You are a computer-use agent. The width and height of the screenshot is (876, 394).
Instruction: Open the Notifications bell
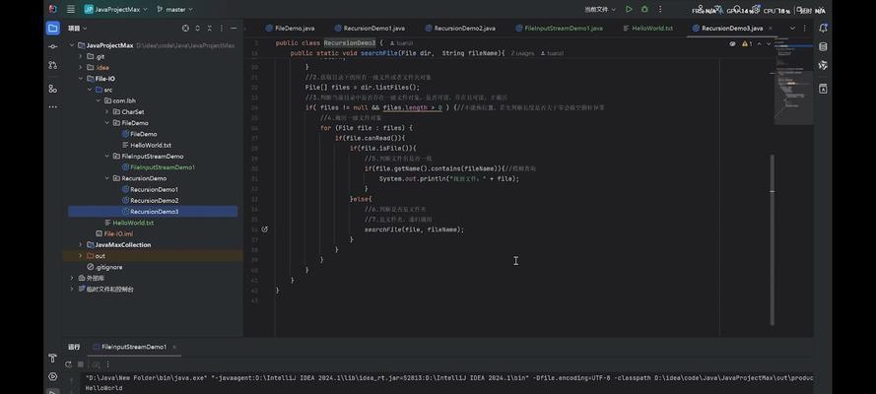point(823,28)
